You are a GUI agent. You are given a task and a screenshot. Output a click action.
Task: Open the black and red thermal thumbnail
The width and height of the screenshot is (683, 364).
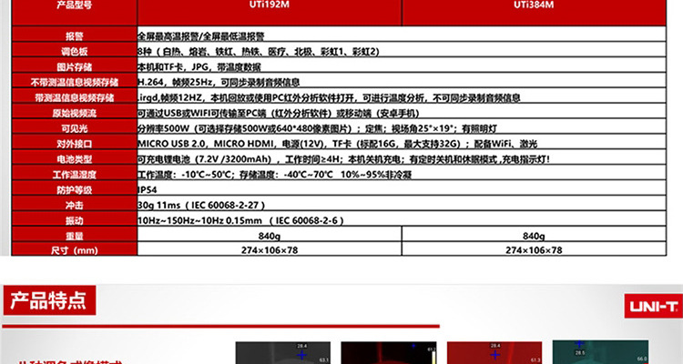[x=389, y=353]
